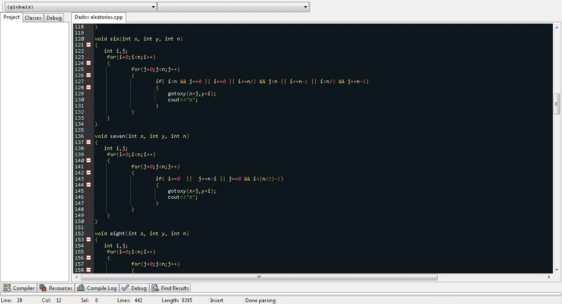Click the horizontal scrollbar thumb

tap(259, 277)
